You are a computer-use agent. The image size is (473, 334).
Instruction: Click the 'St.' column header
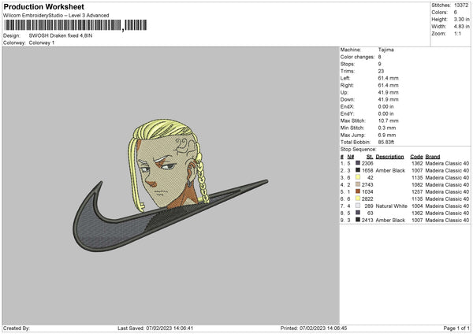[370, 157]
